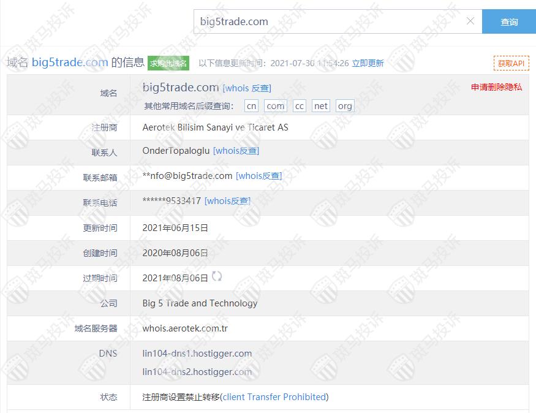Click the client Transfer Prohibited status link
This screenshot has height=413, width=536.
pyautogui.click(x=274, y=397)
